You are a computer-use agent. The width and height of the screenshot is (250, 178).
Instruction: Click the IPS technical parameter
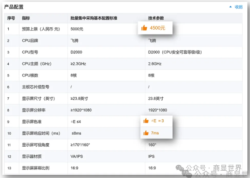click(x=151, y=157)
